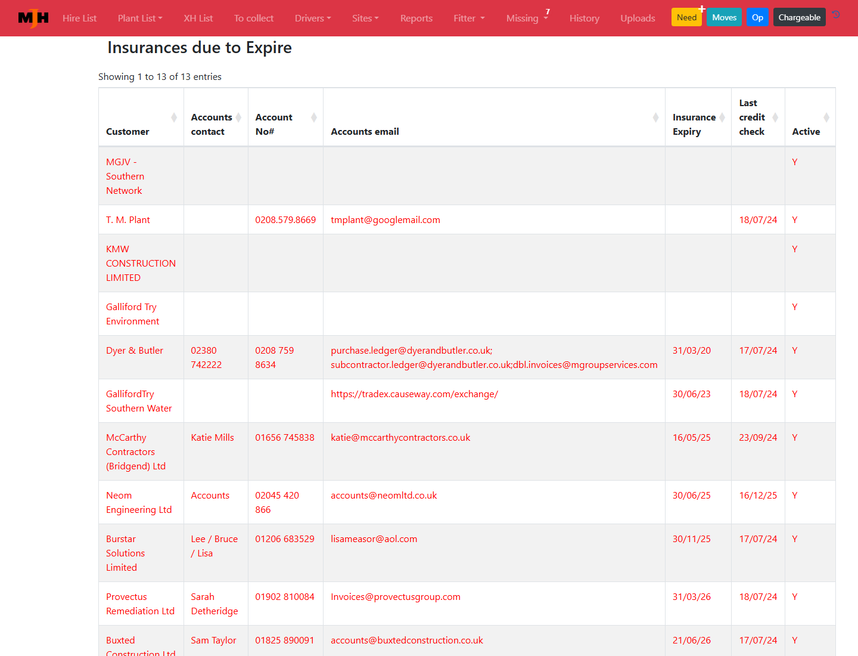Click Lee / Bruce / Lisa contact
Image resolution: width=858 pixels, height=656 pixels.
[214, 546]
